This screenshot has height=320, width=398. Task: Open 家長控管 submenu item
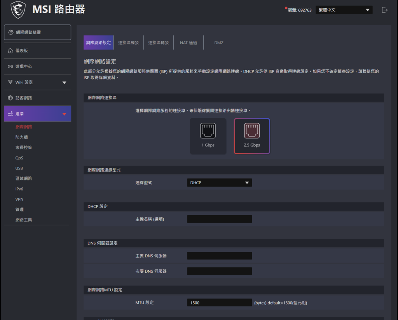click(24, 147)
